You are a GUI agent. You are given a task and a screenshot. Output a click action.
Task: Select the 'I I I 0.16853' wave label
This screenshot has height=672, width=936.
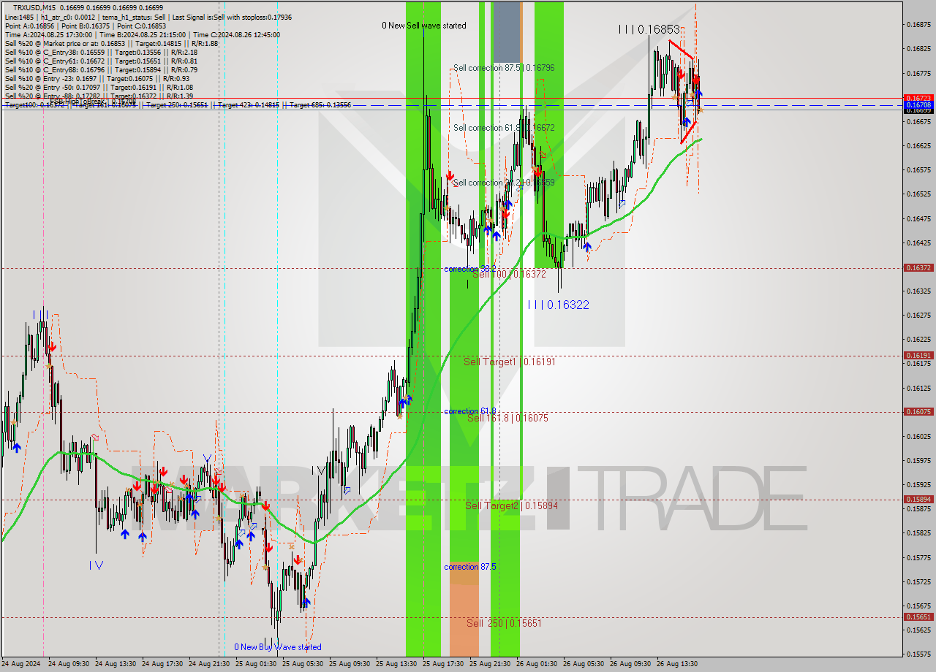coord(649,29)
